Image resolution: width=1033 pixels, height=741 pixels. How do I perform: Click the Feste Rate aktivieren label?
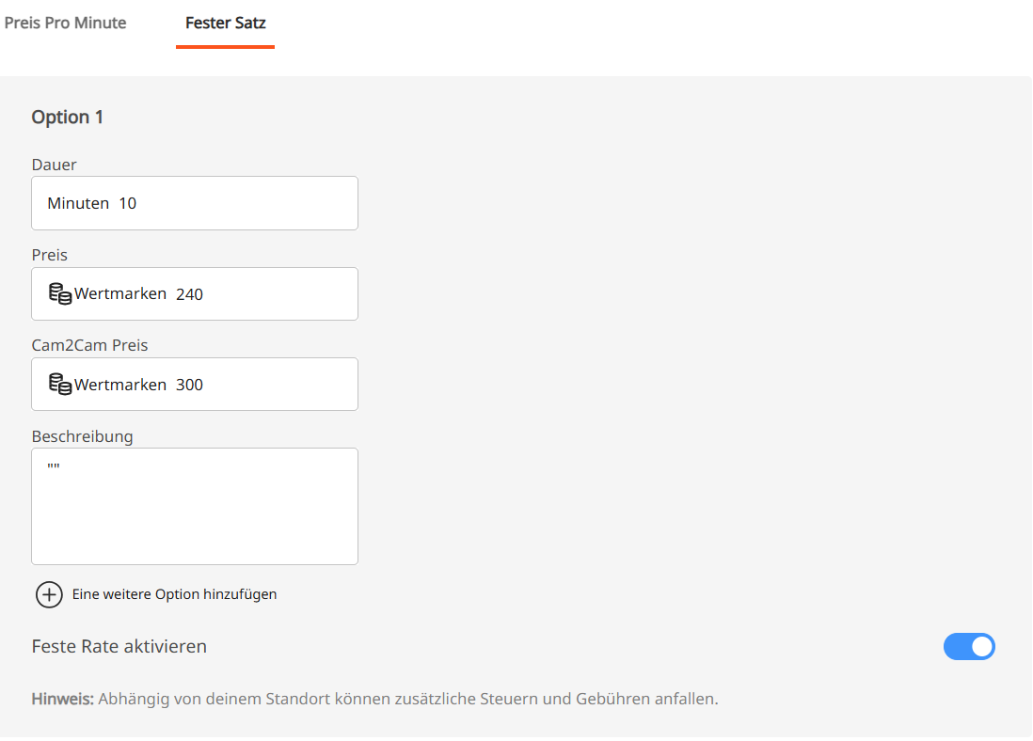pos(119,647)
